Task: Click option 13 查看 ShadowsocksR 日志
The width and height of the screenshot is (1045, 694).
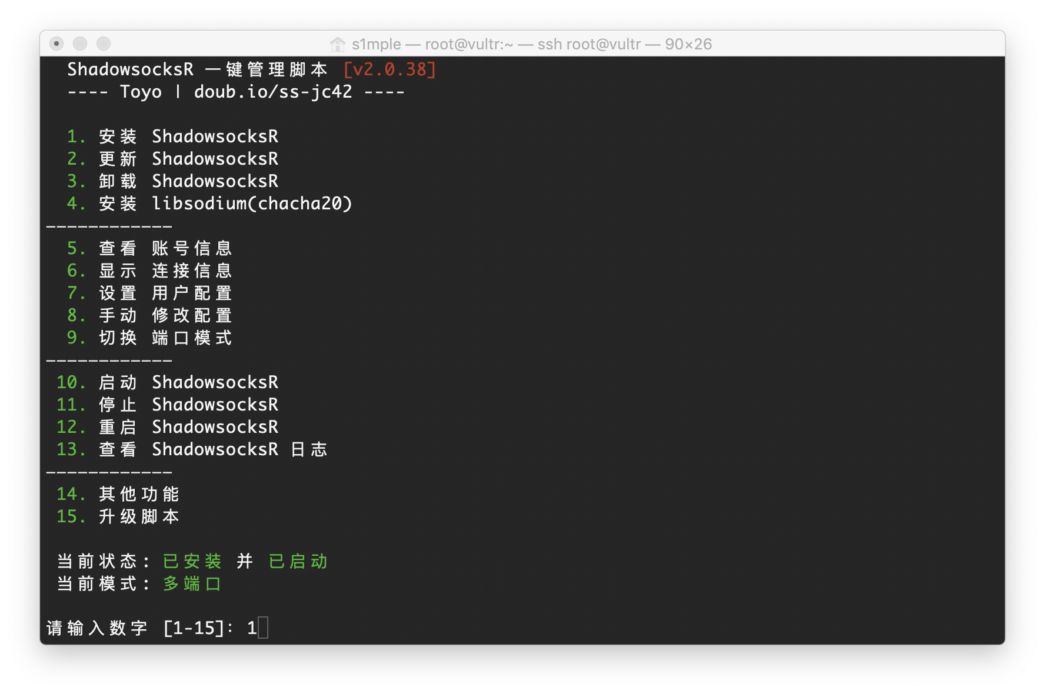Action: [191, 449]
